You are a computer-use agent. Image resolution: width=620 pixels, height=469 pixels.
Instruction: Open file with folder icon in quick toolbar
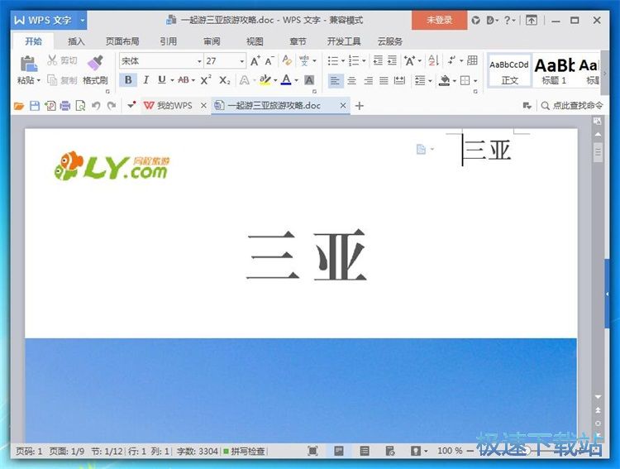click(18, 106)
